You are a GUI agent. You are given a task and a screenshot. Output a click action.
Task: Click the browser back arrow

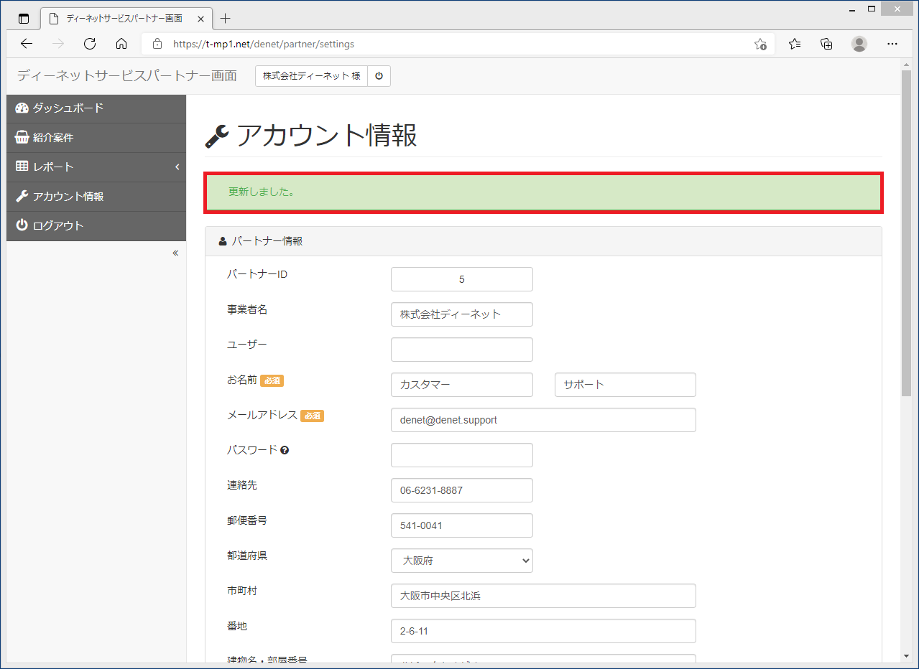[x=27, y=44]
